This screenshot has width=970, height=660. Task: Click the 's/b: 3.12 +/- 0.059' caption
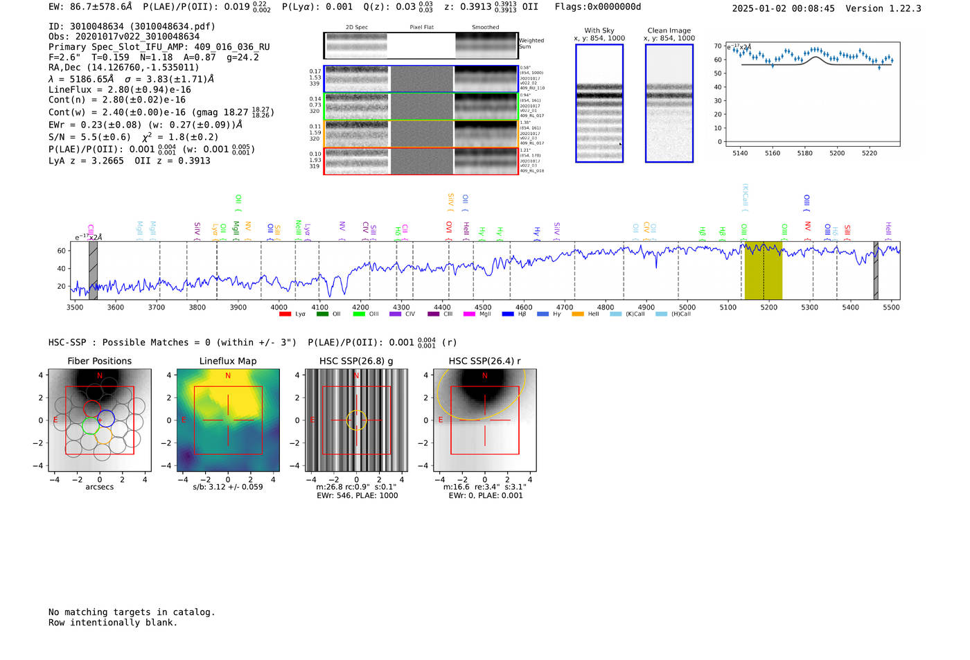(228, 487)
